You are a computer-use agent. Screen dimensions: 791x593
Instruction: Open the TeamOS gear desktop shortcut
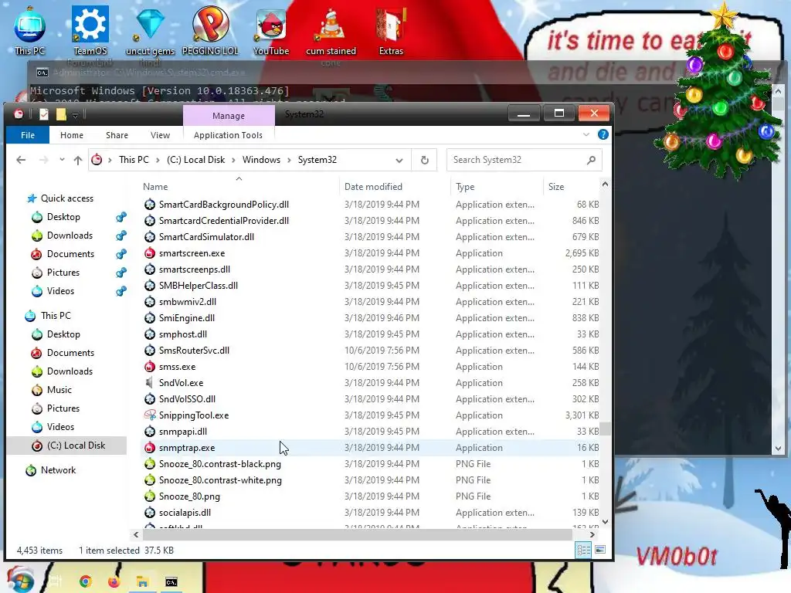click(x=90, y=30)
